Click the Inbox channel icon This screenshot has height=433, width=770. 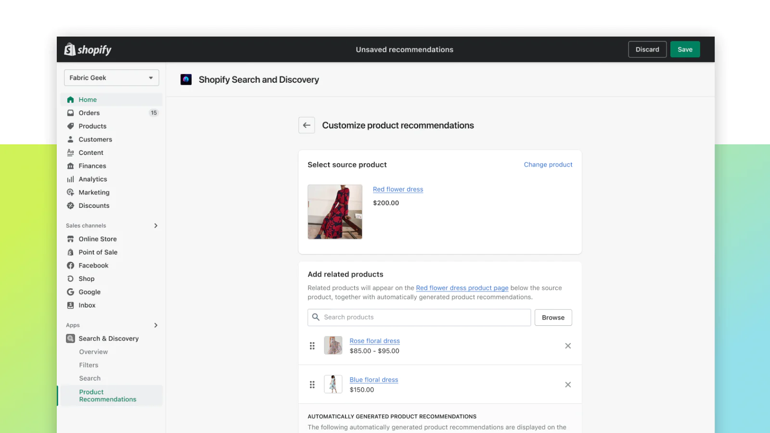click(70, 305)
